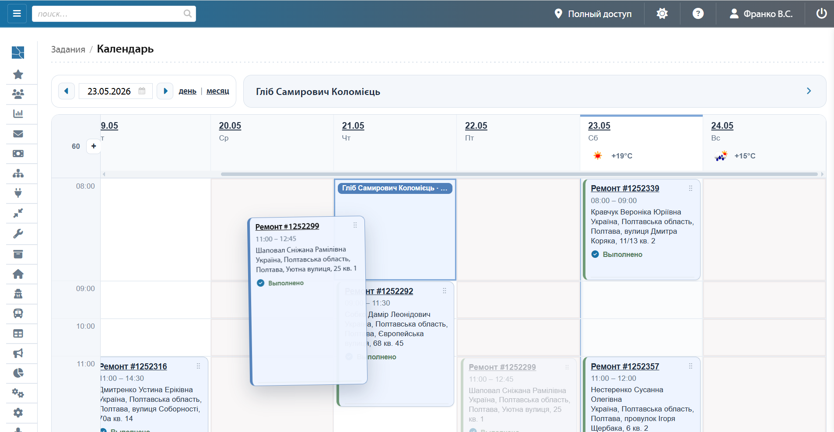The height and width of the screenshot is (432, 834).
Task: Open the wrench repairs sidebar icon
Action: 18,233
